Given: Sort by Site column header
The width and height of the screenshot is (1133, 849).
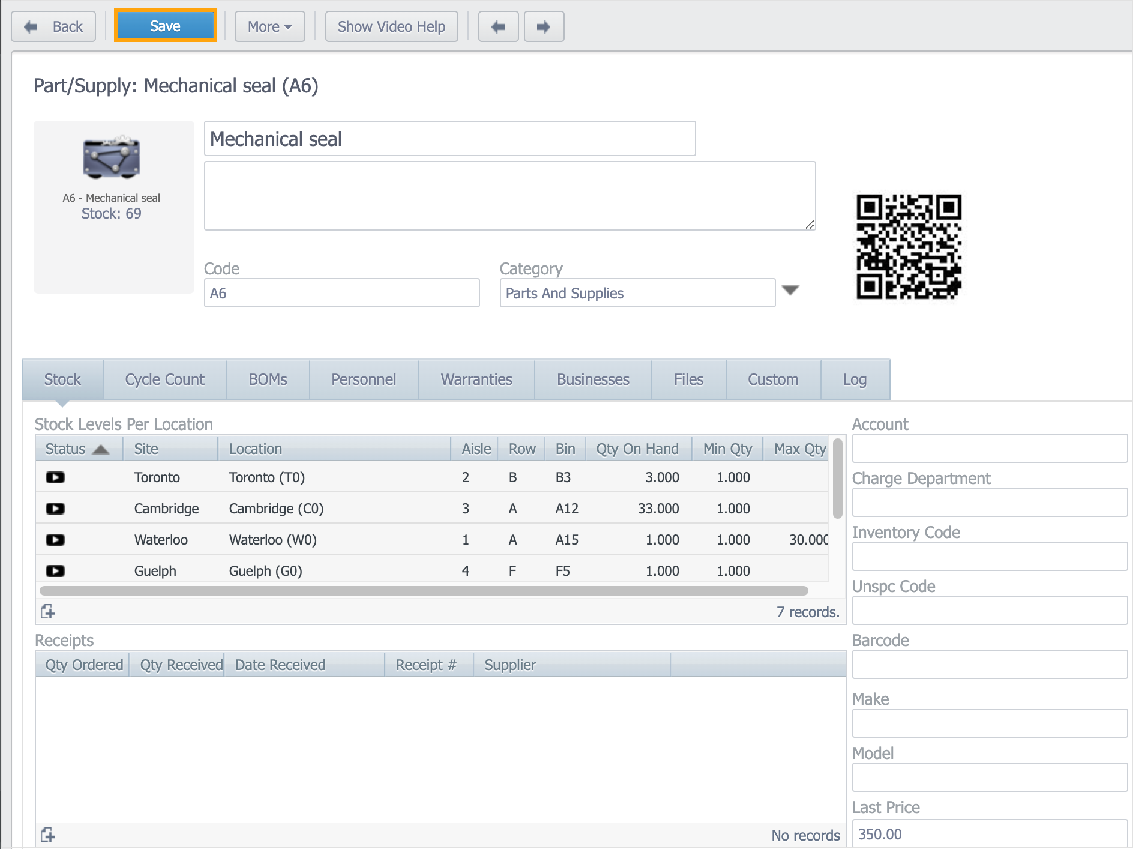Looking at the screenshot, I should (x=170, y=449).
